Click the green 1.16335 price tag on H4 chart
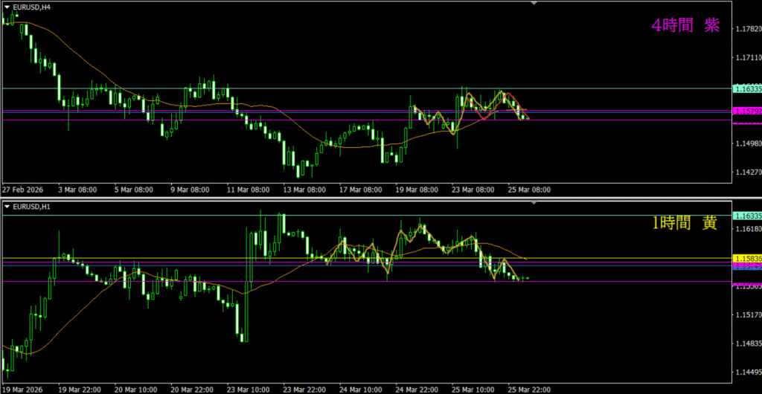 [x=746, y=88]
